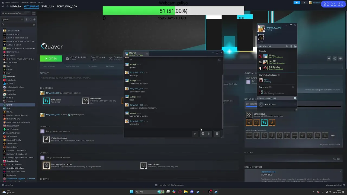Select Portal 2 in the game list
This screenshot has height=195, width=347.
point(9,98)
